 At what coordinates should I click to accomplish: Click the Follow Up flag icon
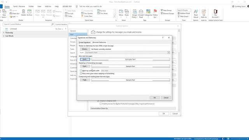pos(155,11)
